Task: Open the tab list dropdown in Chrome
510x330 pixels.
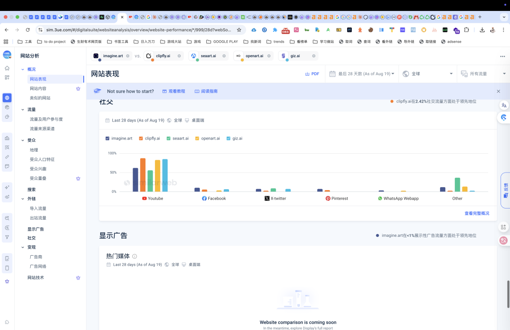Action: click(x=504, y=17)
